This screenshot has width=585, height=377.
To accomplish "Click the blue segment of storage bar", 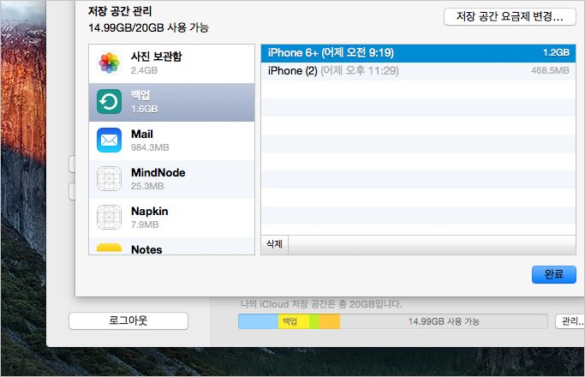I will tap(258, 321).
